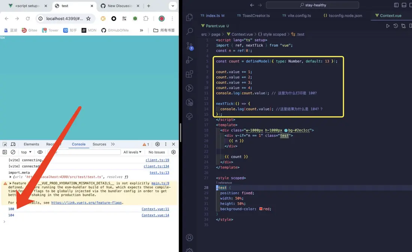Open the Chrome three-dot menu

(x=172, y=19)
